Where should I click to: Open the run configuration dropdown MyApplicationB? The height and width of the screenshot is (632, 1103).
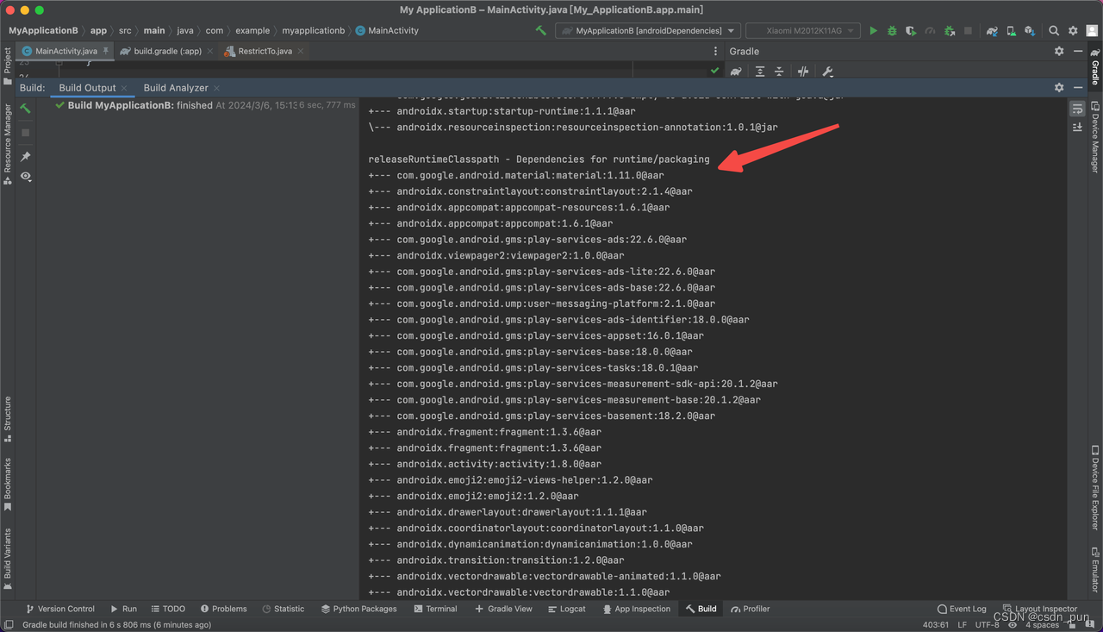pos(647,30)
